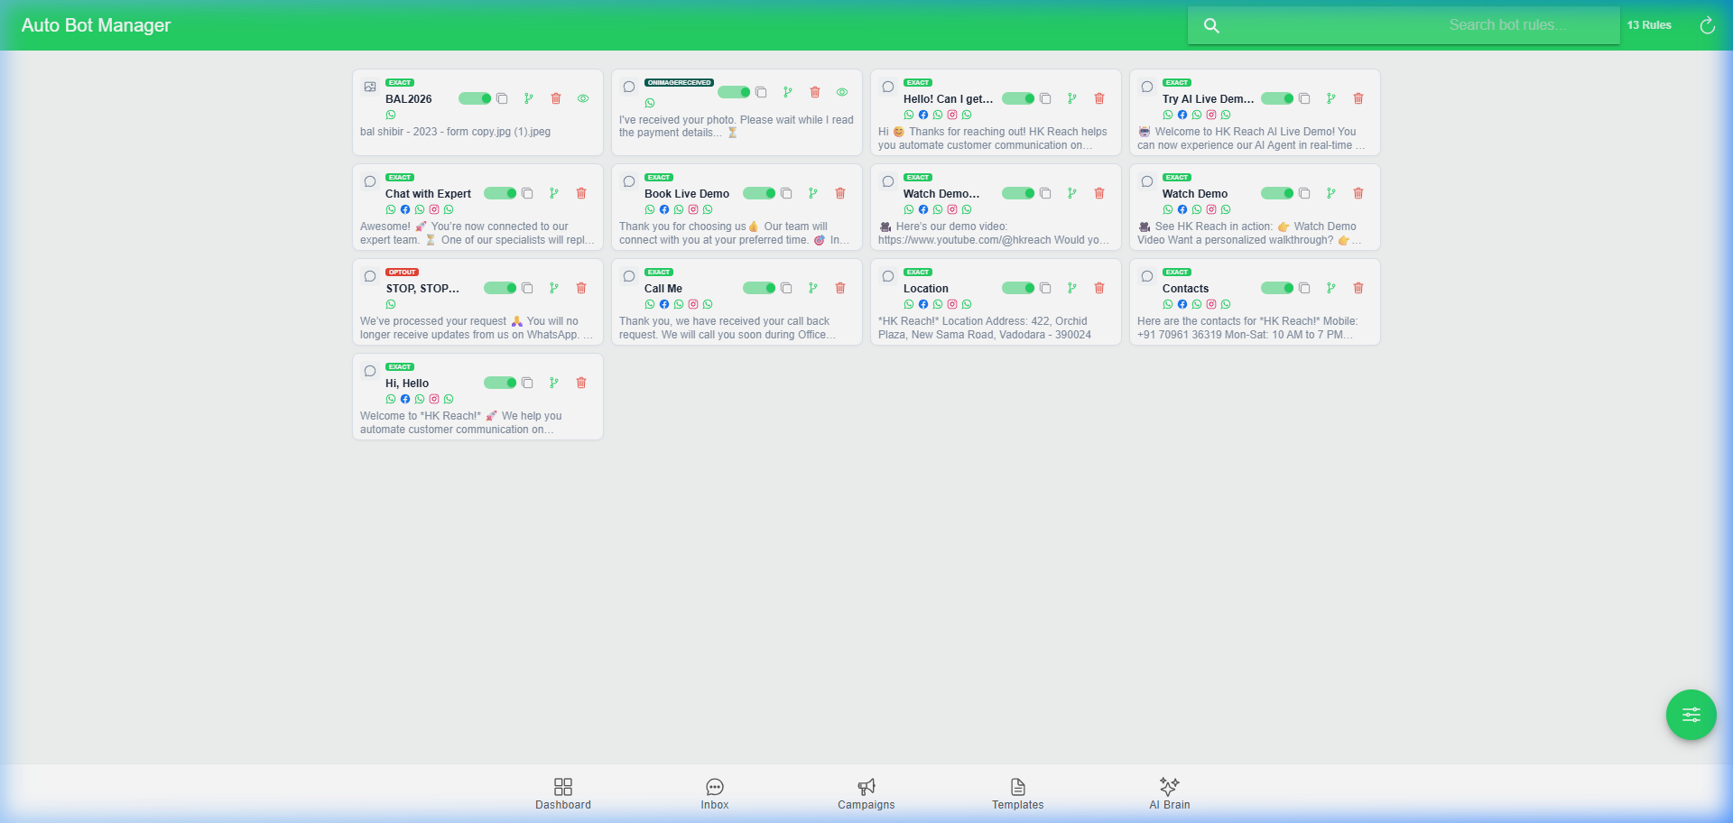The image size is (1733, 823).
Task: Copy the Location rule
Action: (x=1045, y=288)
